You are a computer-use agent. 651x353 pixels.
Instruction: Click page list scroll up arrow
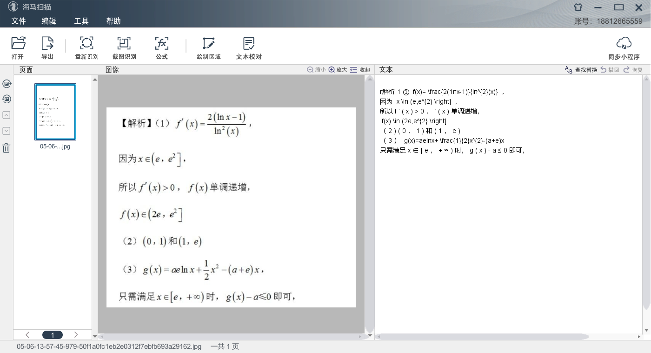pyautogui.click(x=95, y=80)
